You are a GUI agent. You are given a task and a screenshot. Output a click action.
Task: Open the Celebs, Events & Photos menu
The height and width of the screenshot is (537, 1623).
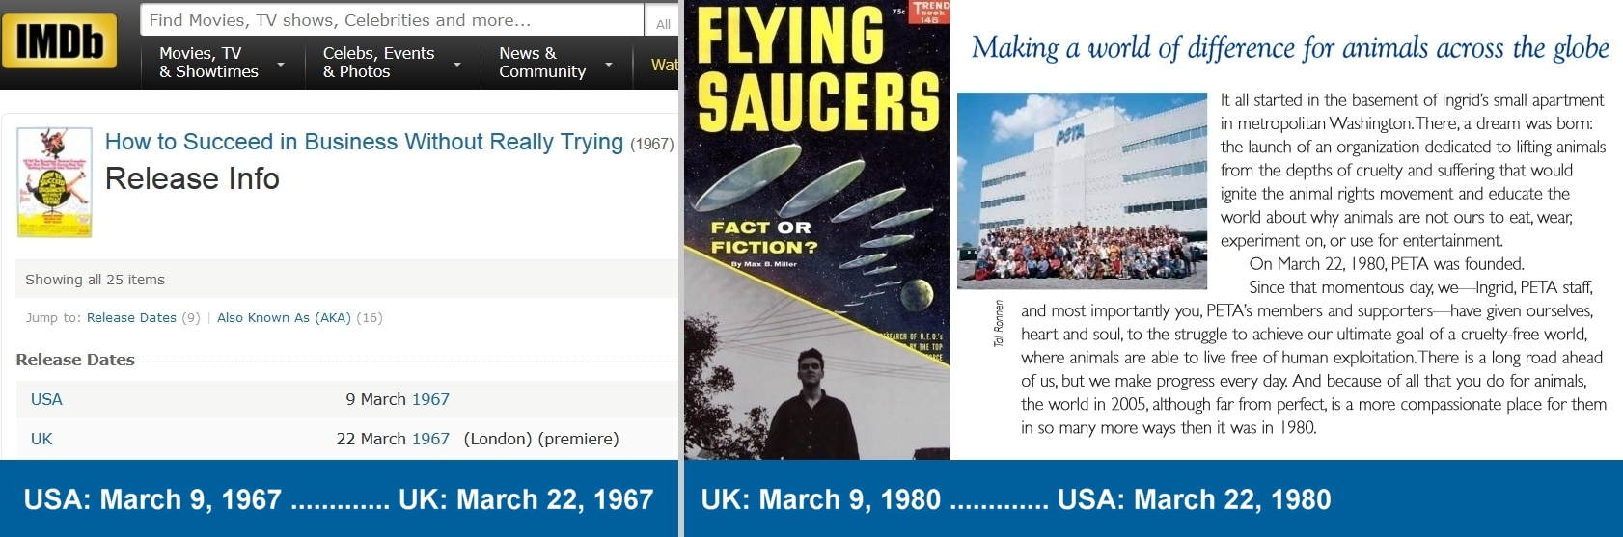coord(378,63)
